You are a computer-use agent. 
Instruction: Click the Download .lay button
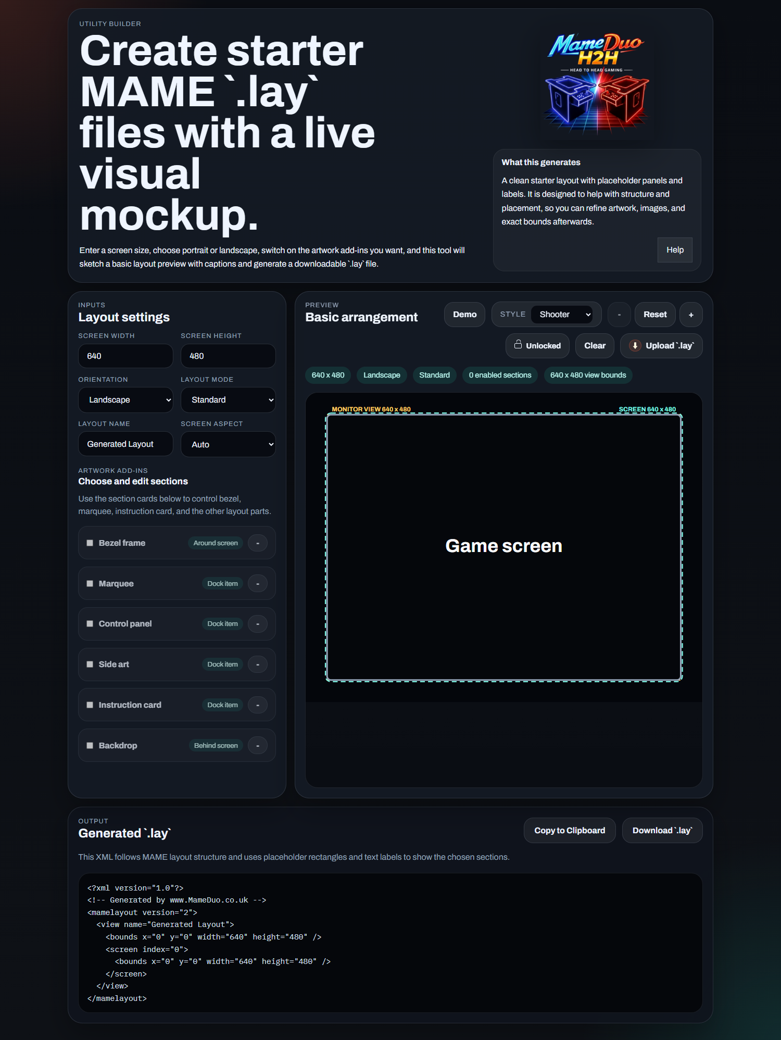pyautogui.click(x=662, y=831)
